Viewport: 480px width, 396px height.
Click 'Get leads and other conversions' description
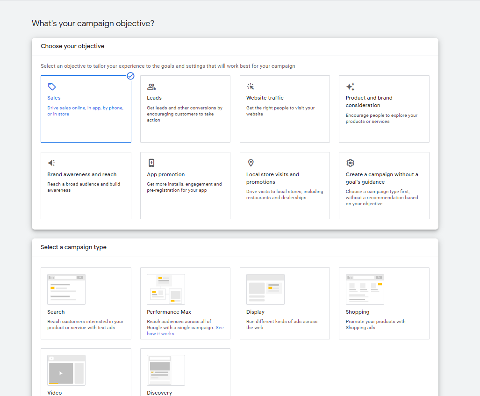(x=185, y=114)
